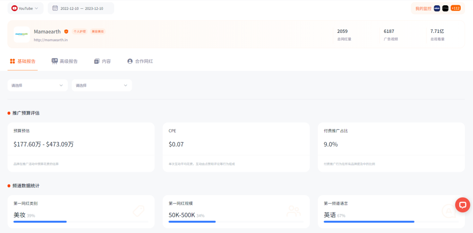Click the 50K-500K 34% progress bar
Image resolution: width=473 pixels, height=233 pixels.
tap(236, 222)
